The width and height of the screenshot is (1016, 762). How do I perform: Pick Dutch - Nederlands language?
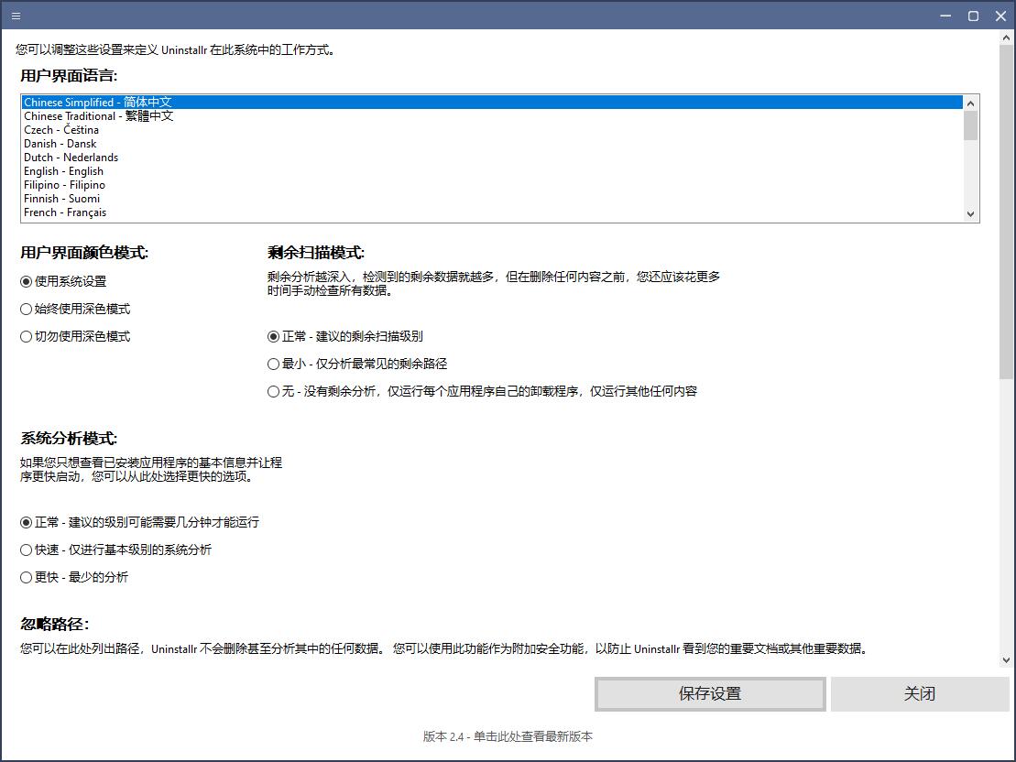coord(493,158)
